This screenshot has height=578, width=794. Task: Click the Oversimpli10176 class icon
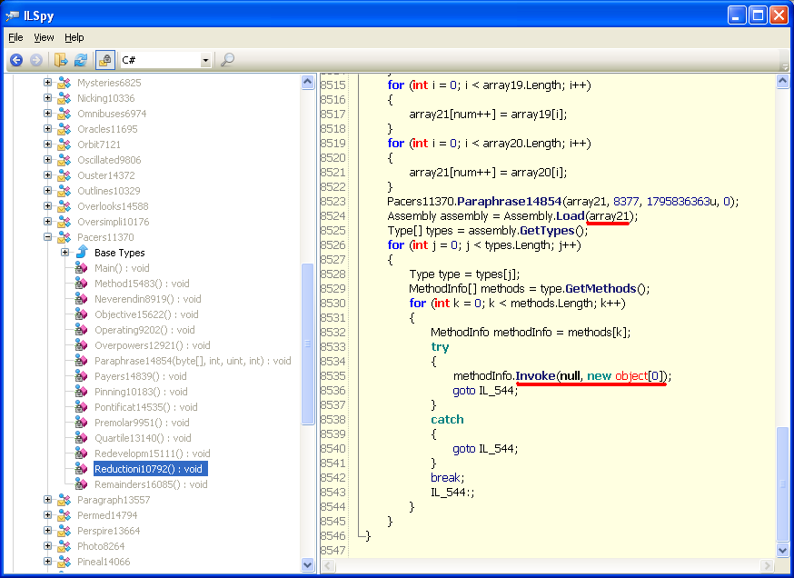(x=65, y=222)
